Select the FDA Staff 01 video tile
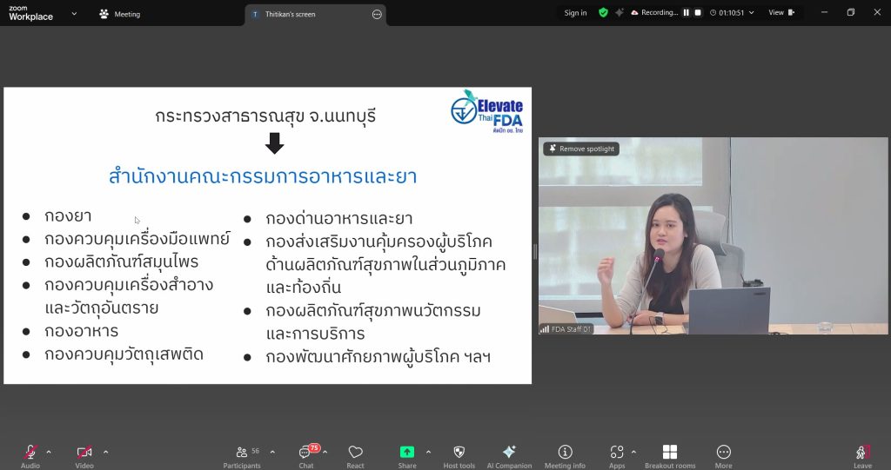The image size is (891, 470). pos(713,235)
